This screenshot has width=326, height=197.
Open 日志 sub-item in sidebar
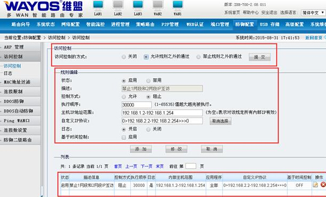8,73
